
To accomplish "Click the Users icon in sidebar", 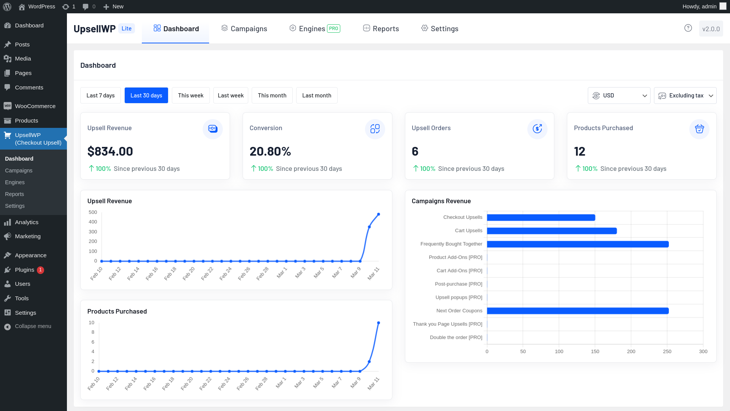I will (8, 284).
